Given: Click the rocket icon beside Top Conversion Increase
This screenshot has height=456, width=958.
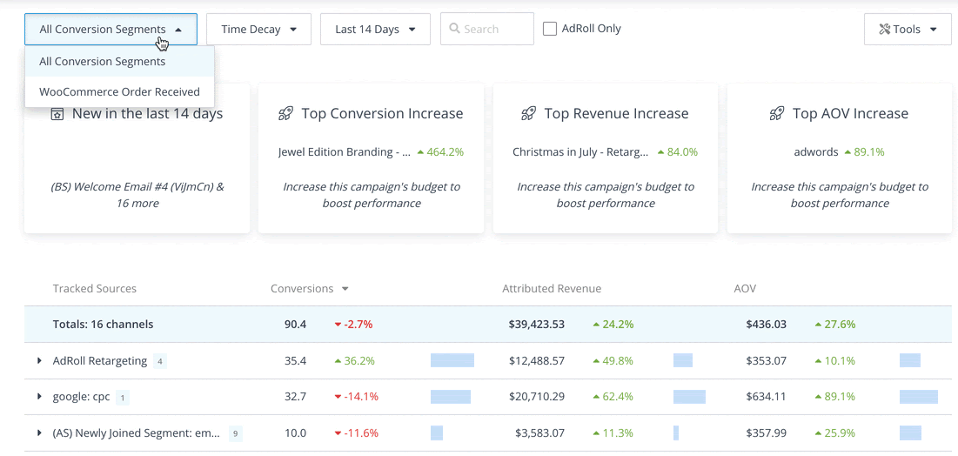Looking at the screenshot, I should coord(285,114).
